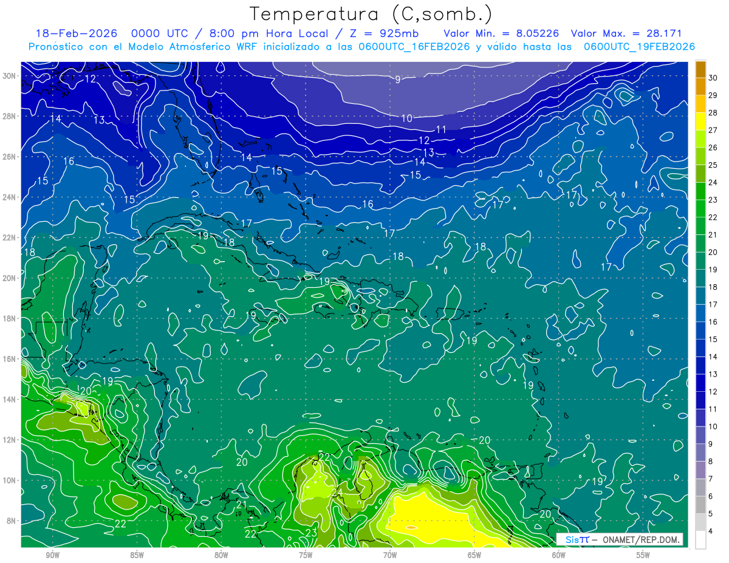Click the colorbar scale label "12"

713,392
